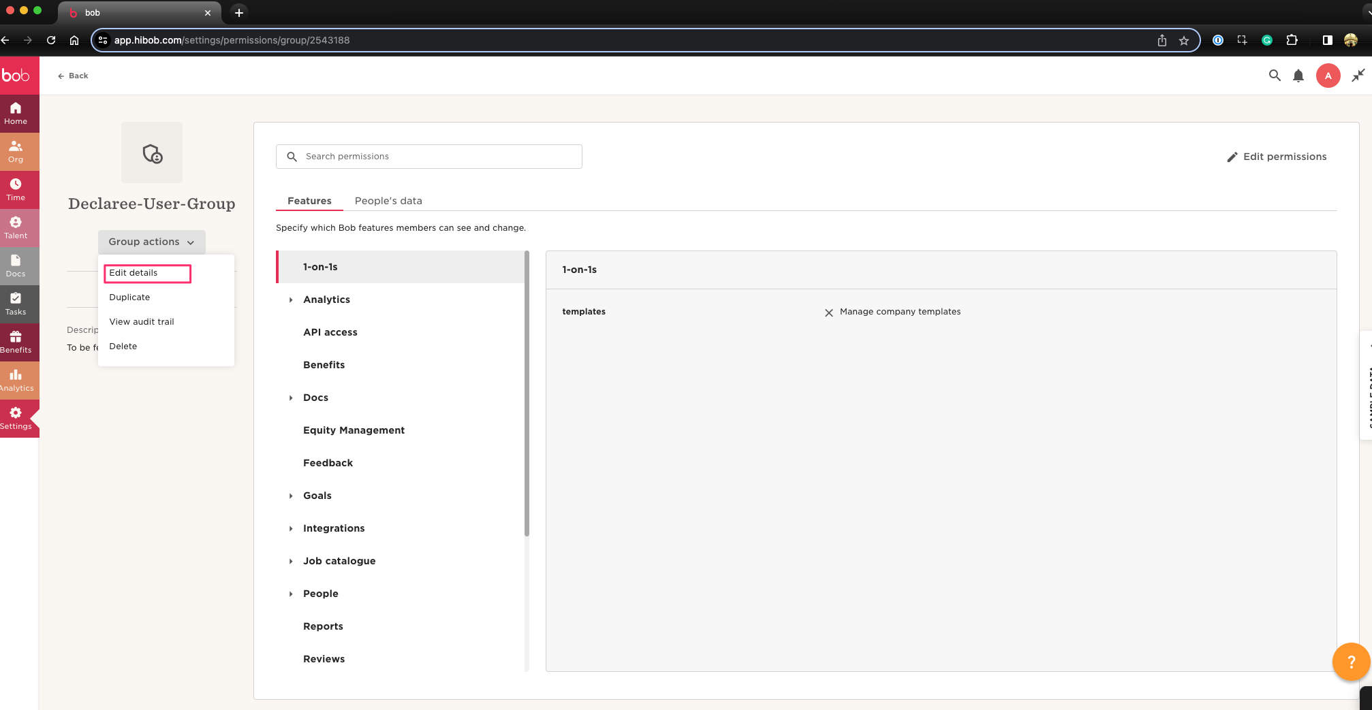Expand the Docs permissions category

point(291,398)
